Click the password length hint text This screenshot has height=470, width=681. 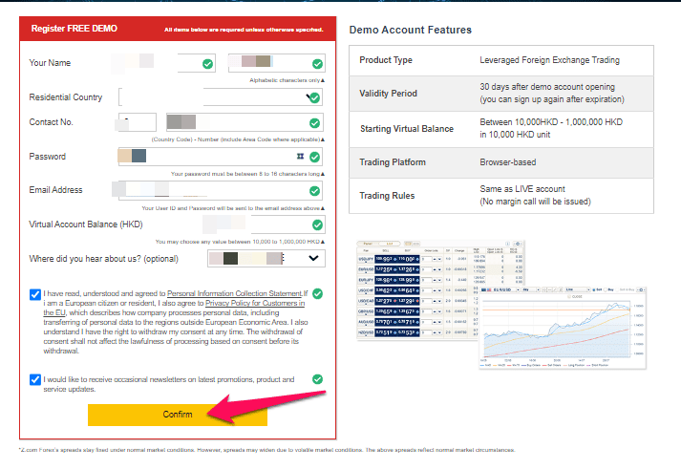point(245,174)
